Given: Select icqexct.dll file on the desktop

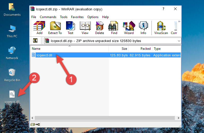Looking at the screenshot, I should [12, 97].
